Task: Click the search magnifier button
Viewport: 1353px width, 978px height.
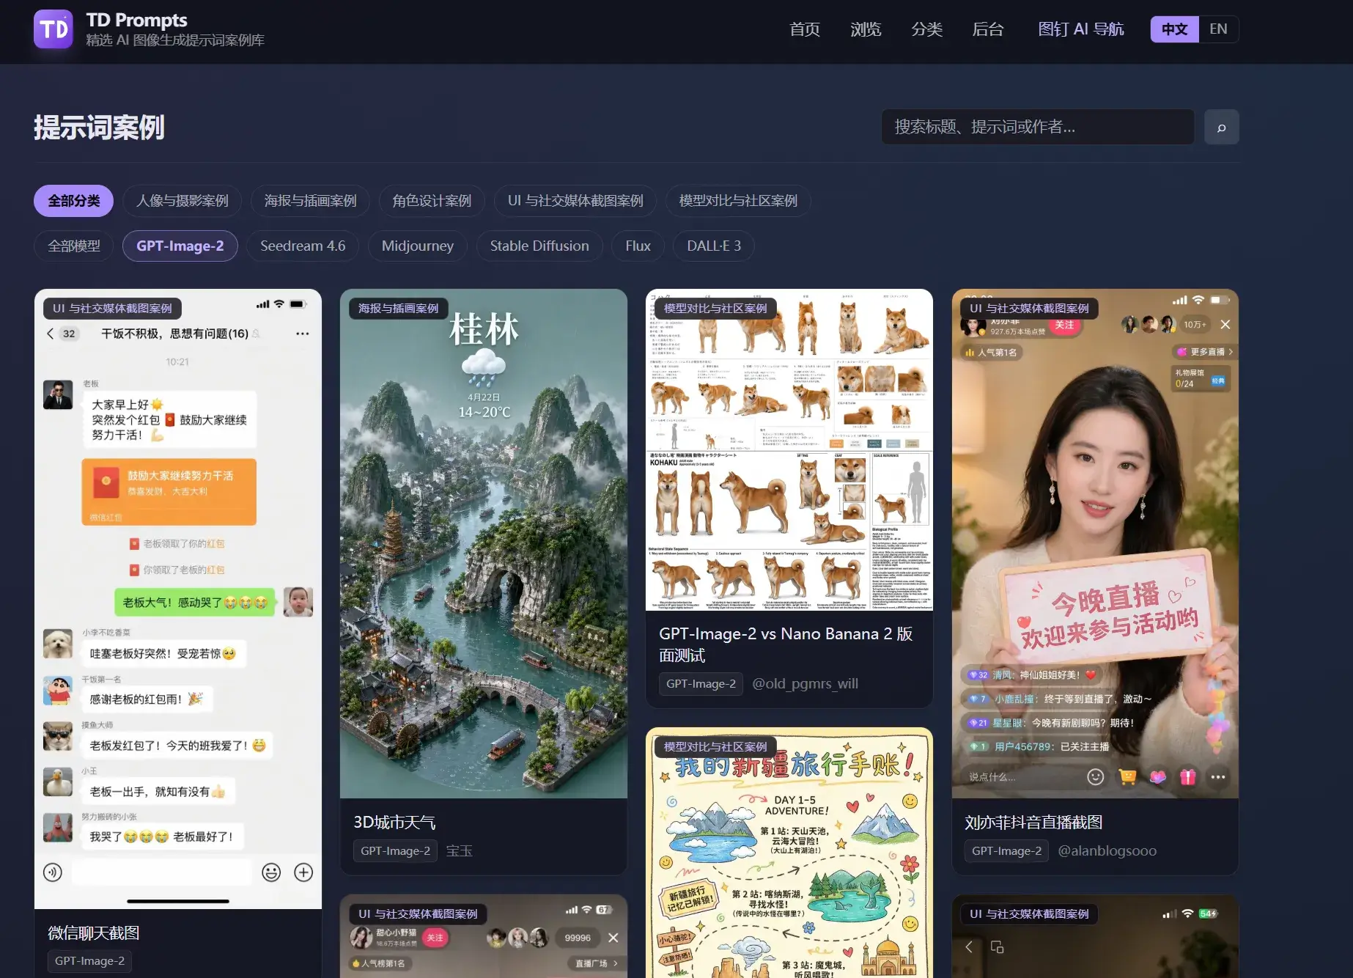Action: point(1221,128)
